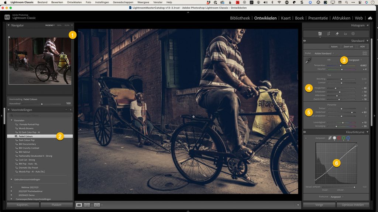Open the toolbar options dropdown arrow
378x212 pixels.
(298, 205)
